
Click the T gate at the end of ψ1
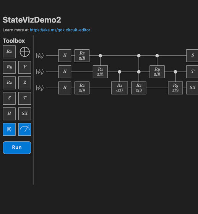click(192, 72)
